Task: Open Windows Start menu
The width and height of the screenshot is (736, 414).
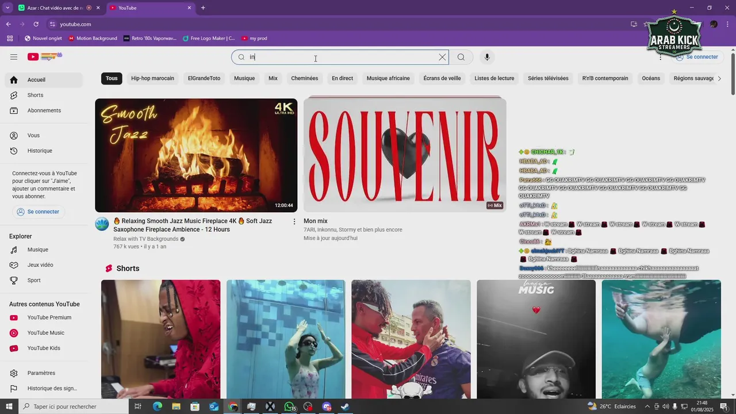Action: pos(9,407)
